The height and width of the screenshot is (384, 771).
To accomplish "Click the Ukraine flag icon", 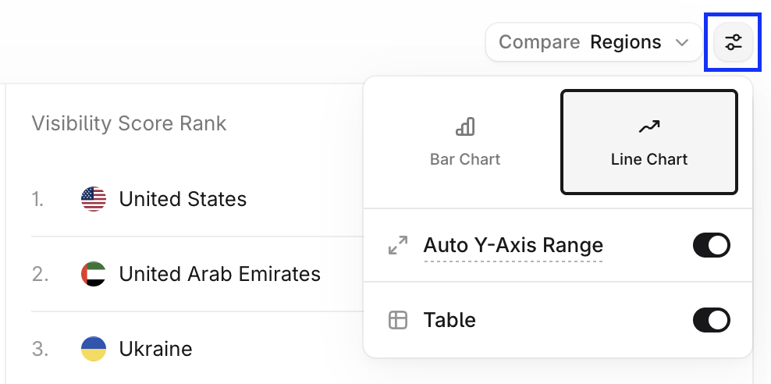I will click(94, 349).
